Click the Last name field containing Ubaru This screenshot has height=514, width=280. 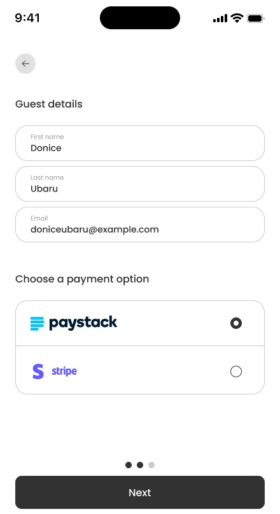click(140, 184)
